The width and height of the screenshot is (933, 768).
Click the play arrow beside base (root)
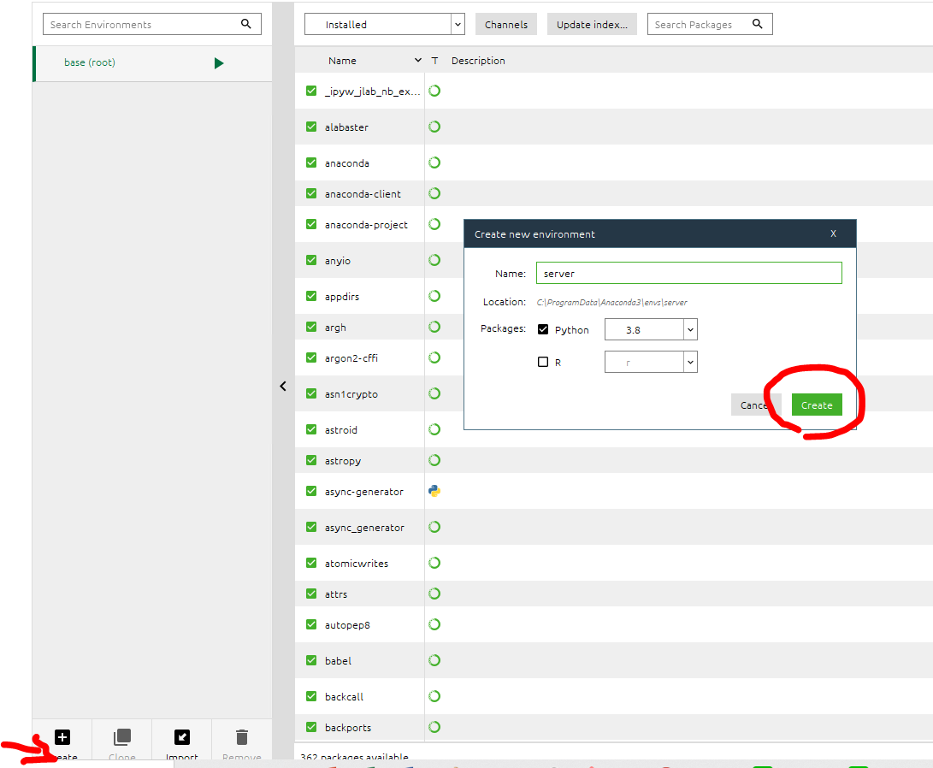point(219,63)
